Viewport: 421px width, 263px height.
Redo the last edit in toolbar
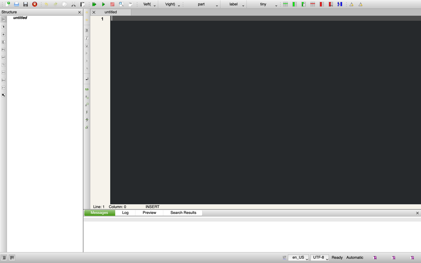[55, 4]
